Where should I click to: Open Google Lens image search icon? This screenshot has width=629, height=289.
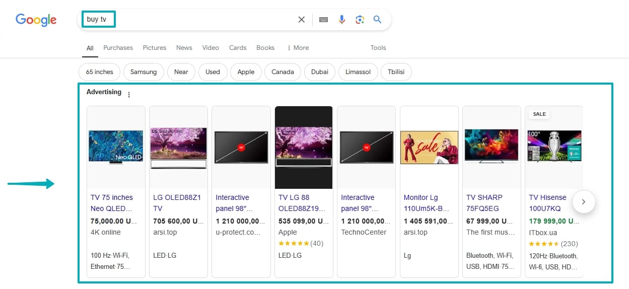(360, 20)
